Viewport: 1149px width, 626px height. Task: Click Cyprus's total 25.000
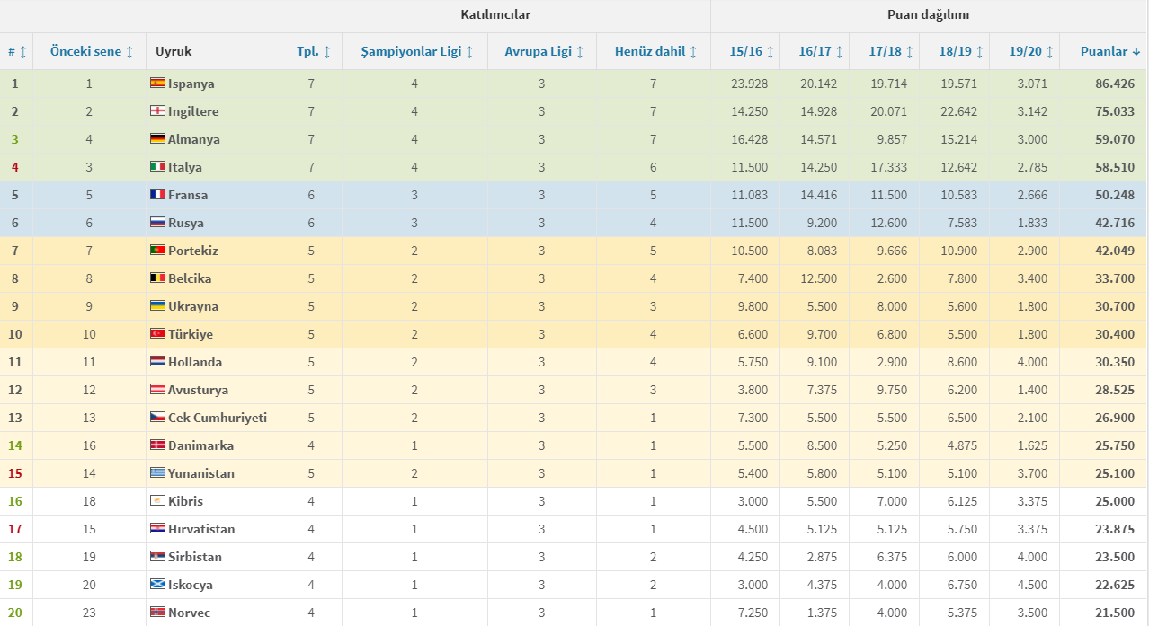1115,501
